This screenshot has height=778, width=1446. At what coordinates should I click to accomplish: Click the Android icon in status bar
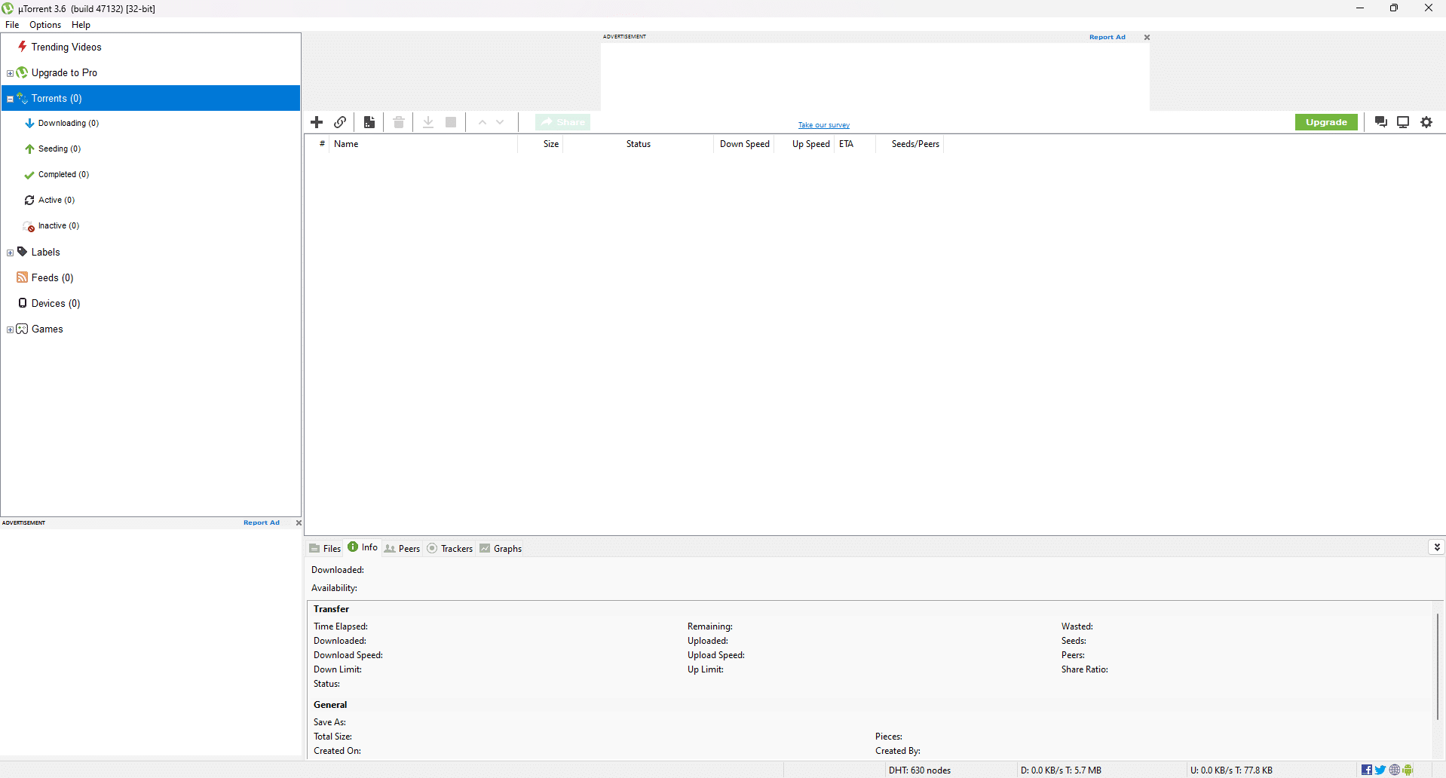click(1408, 770)
